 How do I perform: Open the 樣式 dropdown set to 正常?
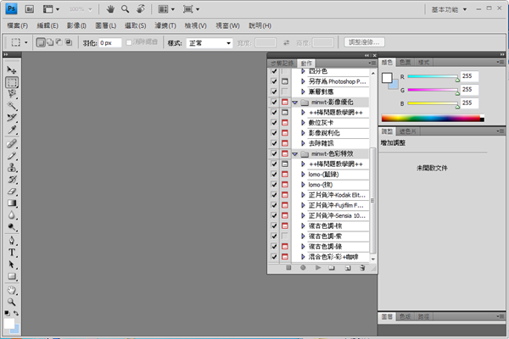tap(210, 42)
